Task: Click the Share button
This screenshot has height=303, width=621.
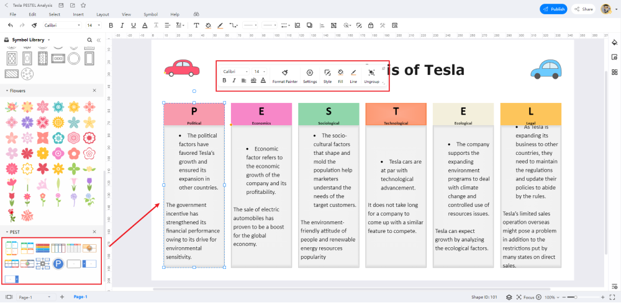Action: (x=583, y=9)
